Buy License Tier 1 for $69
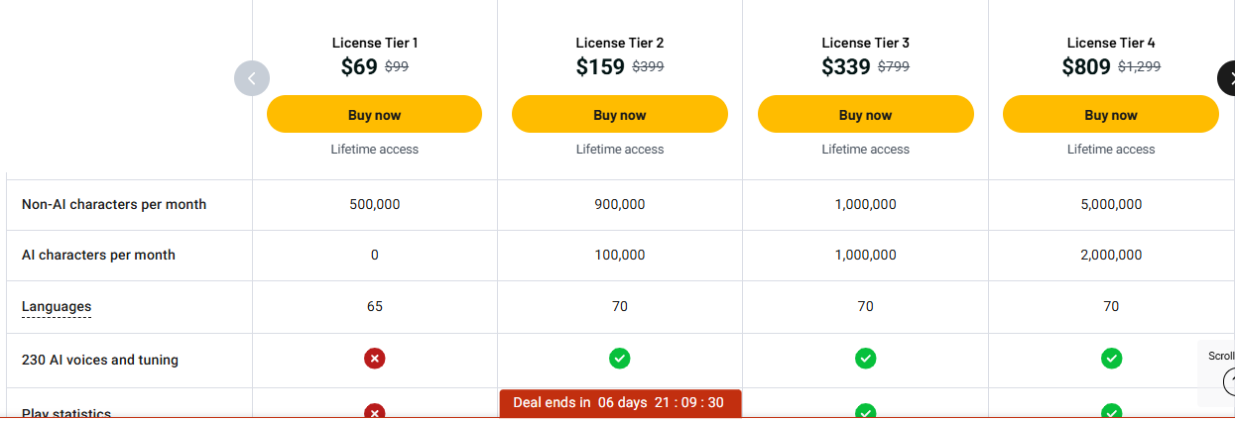Image resolution: width=1235 pixels, height=421 pixels. (374, 115)
